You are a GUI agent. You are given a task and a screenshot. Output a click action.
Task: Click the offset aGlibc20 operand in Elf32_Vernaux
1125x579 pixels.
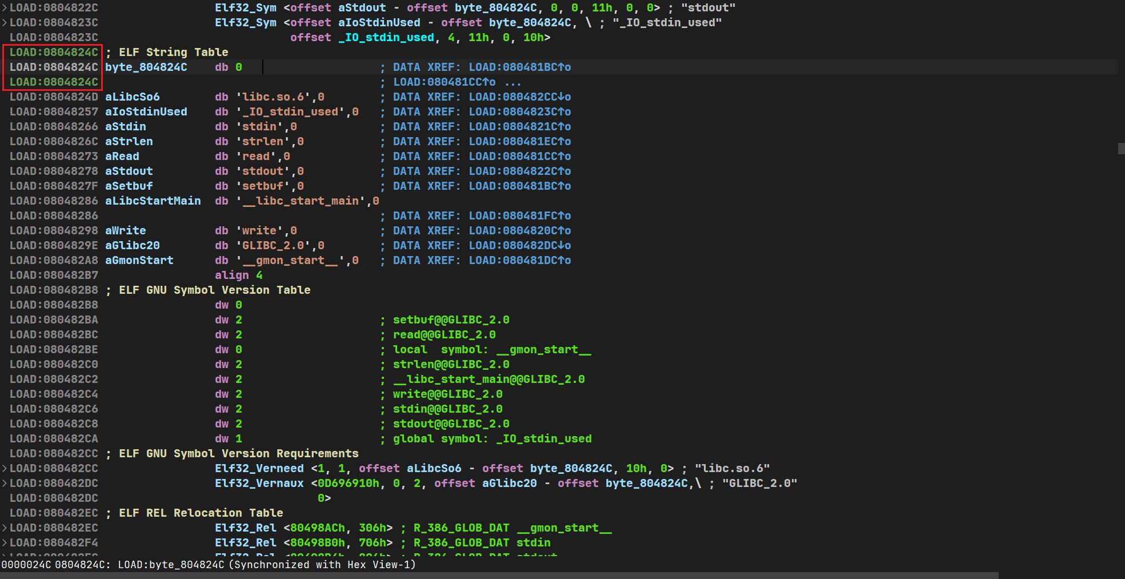(x=509, y=484)
